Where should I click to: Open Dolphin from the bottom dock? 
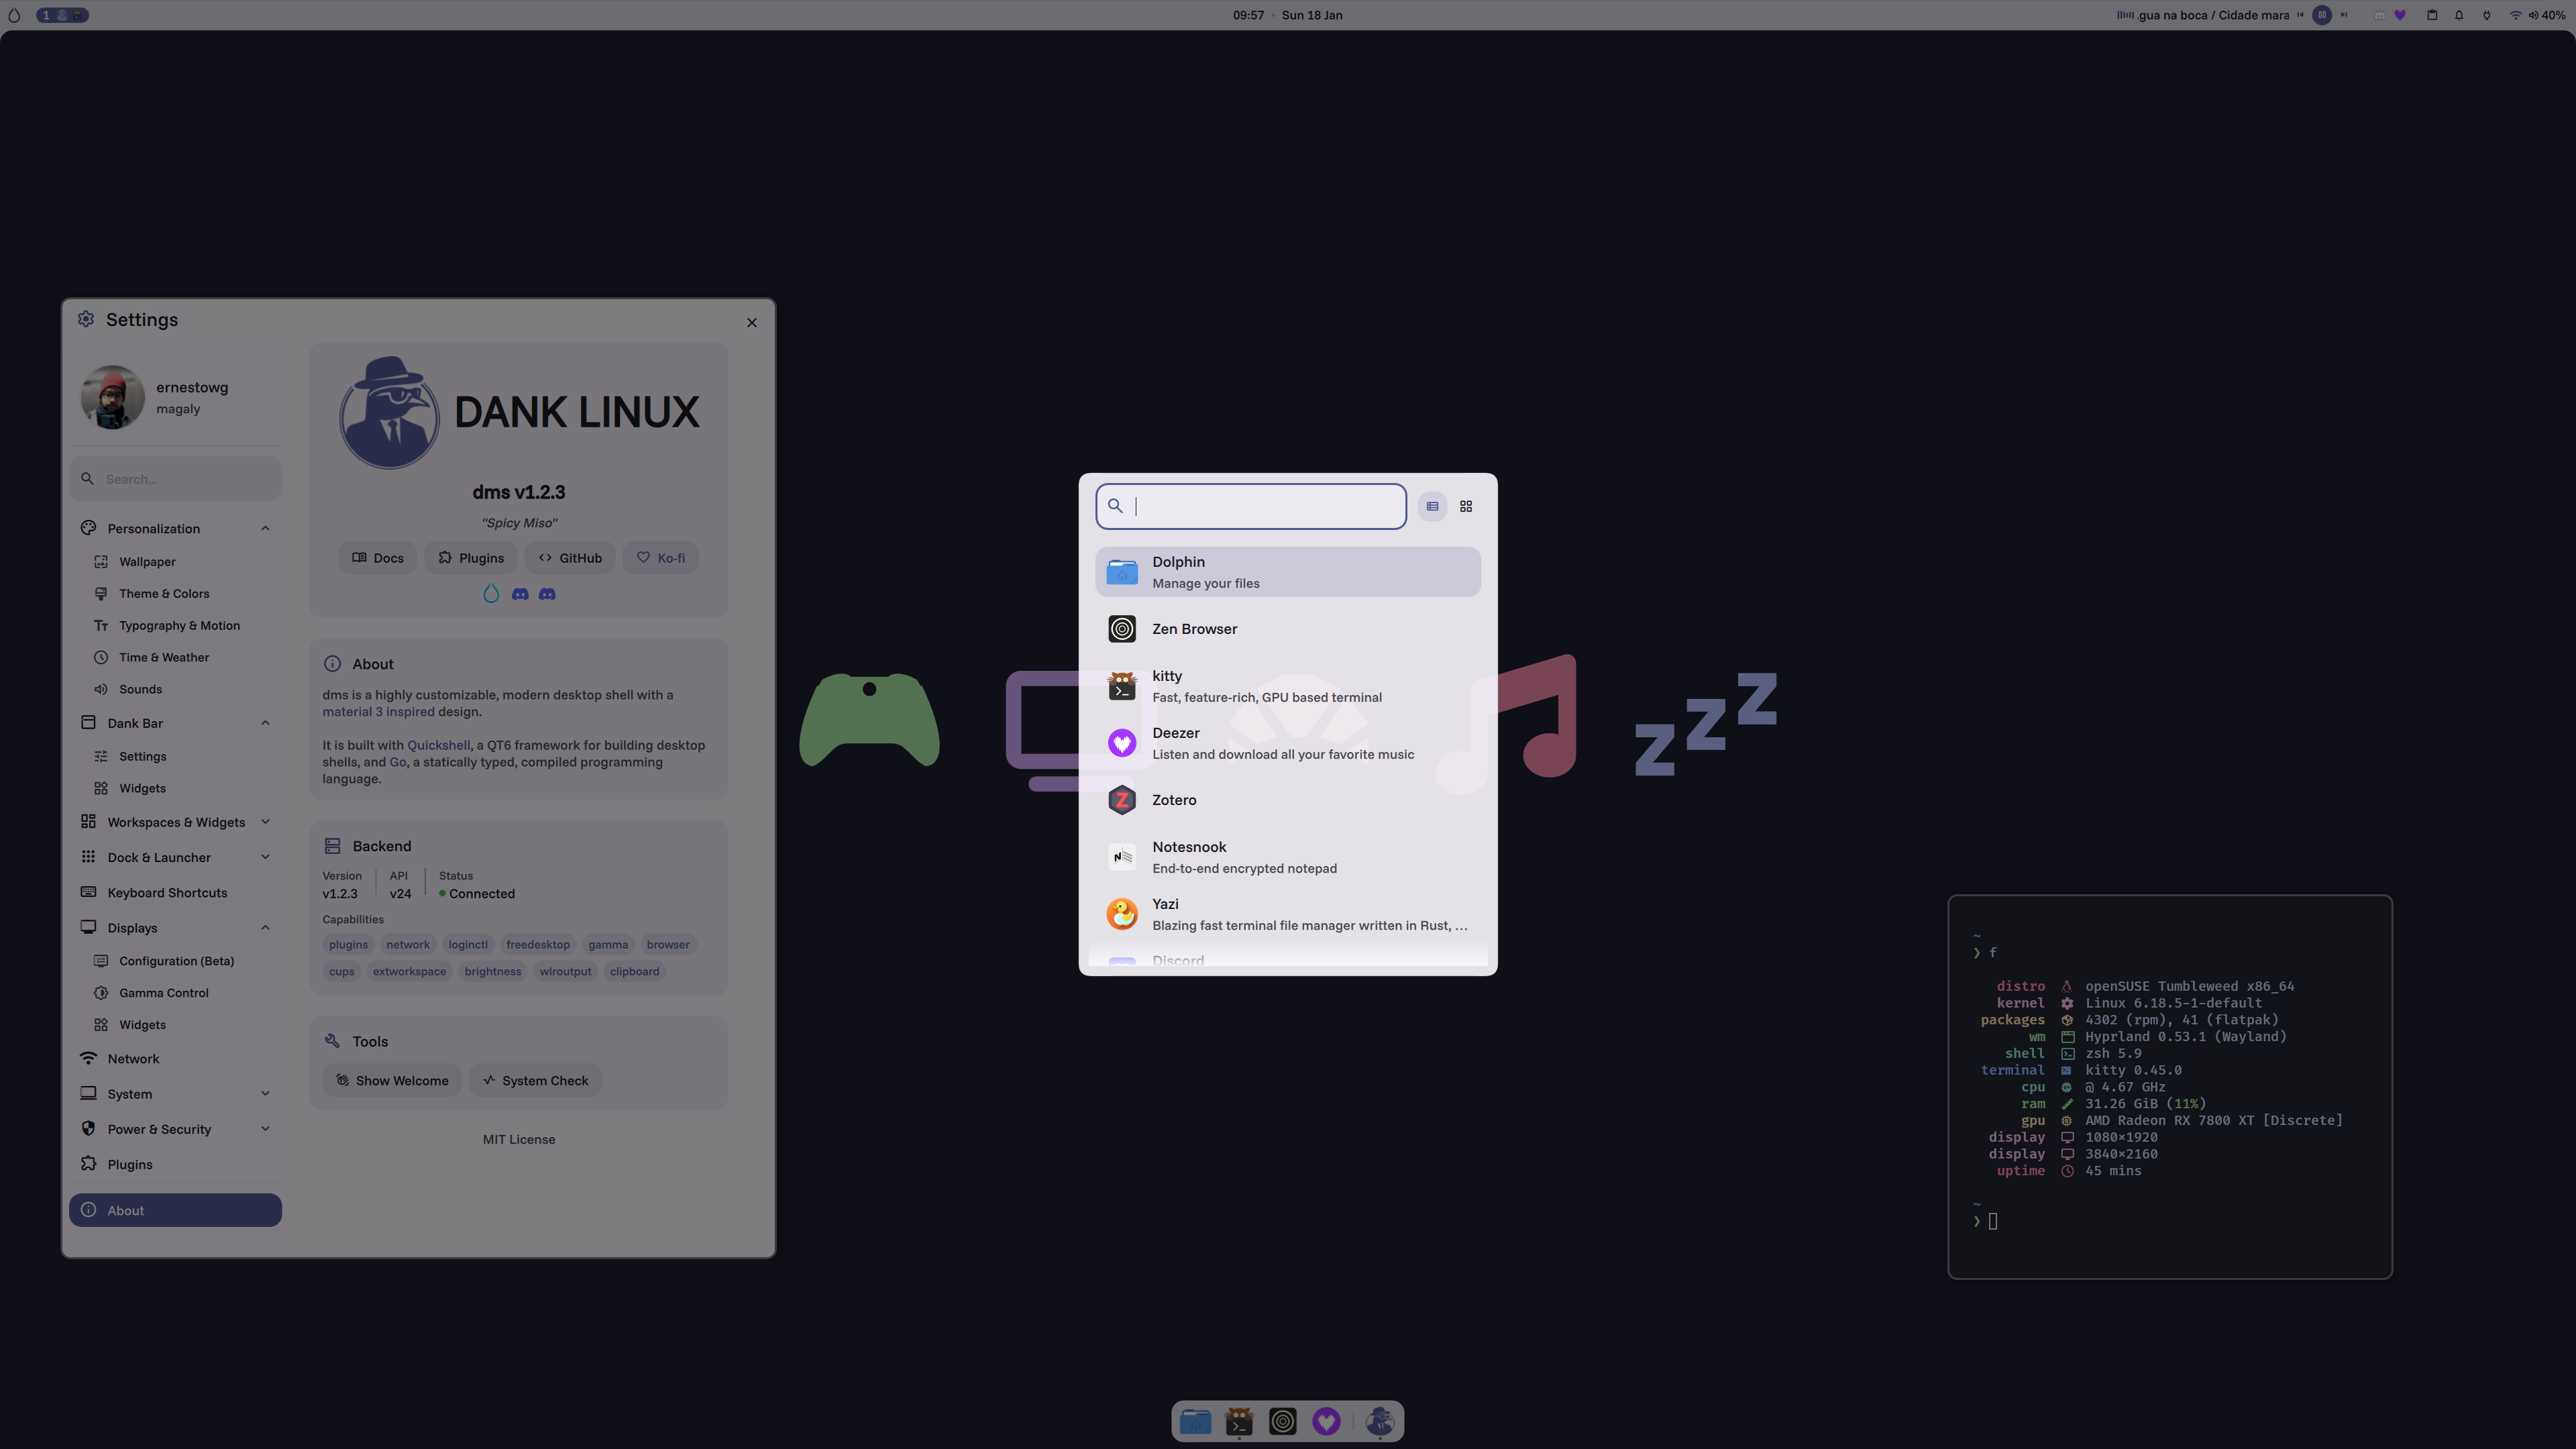tap(1195, 1421)
